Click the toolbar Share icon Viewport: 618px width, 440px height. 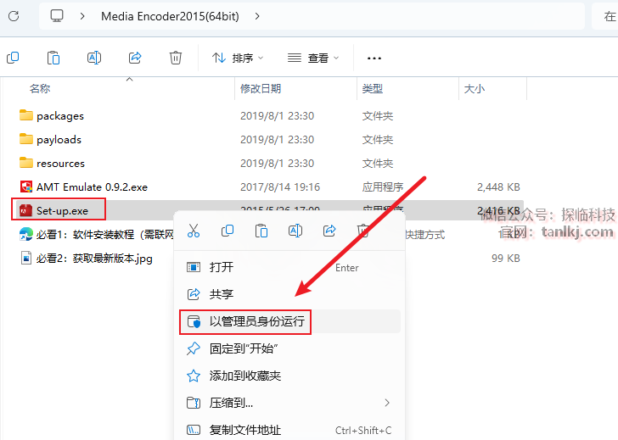[135, 58]
